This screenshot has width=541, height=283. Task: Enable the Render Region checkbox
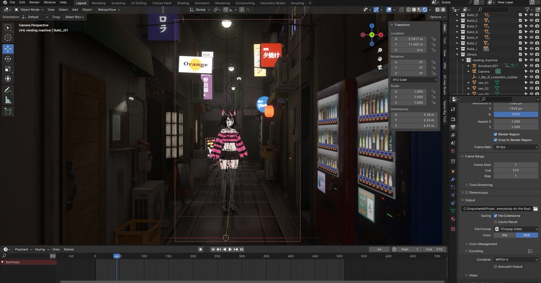(495, 134)
